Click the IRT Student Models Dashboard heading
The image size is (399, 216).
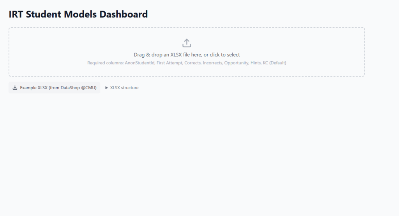(78, 14)
